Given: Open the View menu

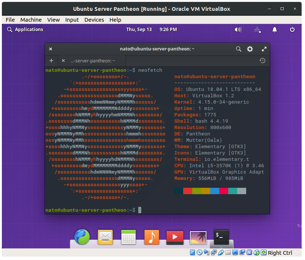Looking at the screenshot, I should click(x=53, y=20).
